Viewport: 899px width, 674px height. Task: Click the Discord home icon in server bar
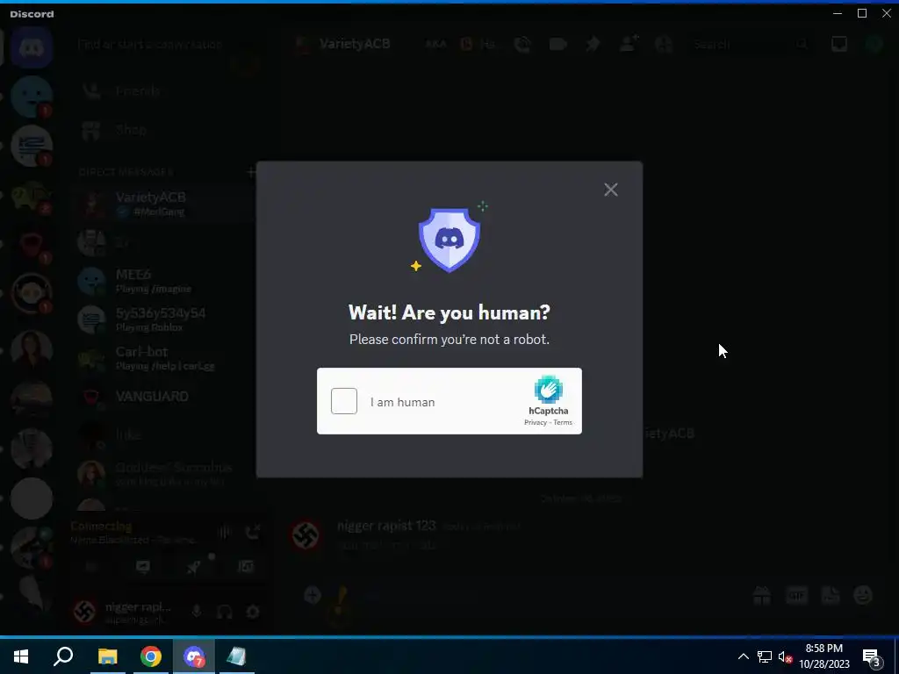coord(32,48)
